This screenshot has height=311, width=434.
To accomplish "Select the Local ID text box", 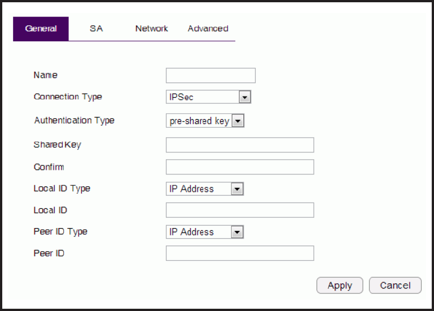I will [x=239, y=211].
